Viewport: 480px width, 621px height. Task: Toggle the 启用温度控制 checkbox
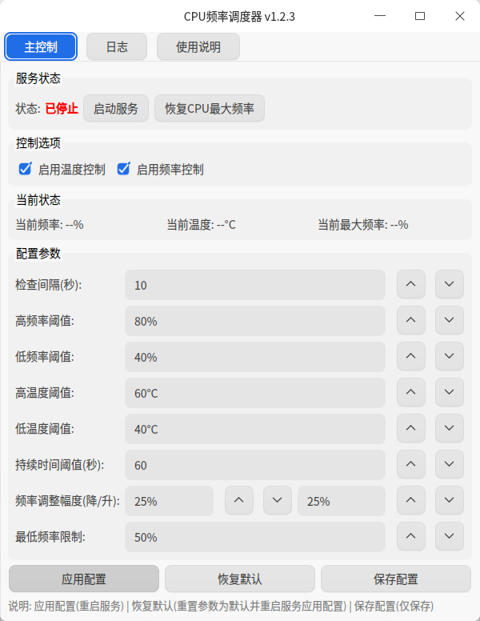point(25,169)
